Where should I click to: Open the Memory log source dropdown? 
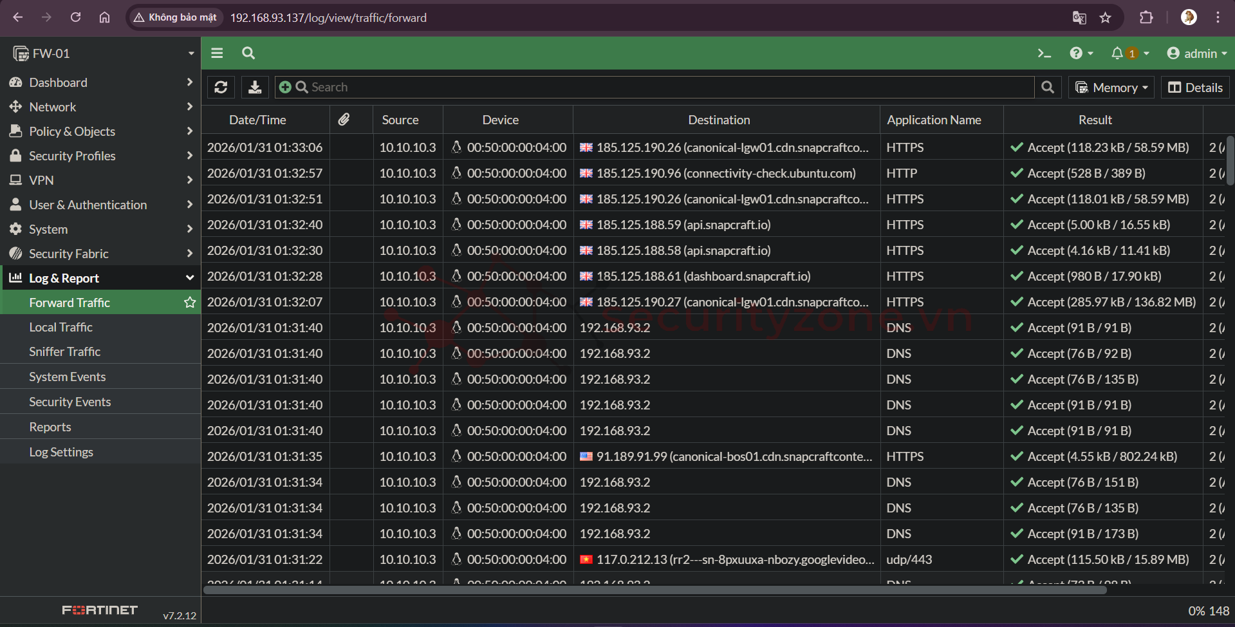coord(1111,88)
